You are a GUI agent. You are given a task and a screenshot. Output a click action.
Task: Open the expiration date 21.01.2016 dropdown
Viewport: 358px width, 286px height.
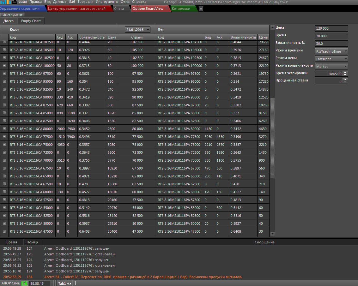(x=137, y=30)
